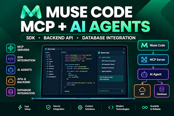This screenshot has width=174, height=116.
Task: Toggle the API Integration Ready checkmark
Action: (100, 64)
